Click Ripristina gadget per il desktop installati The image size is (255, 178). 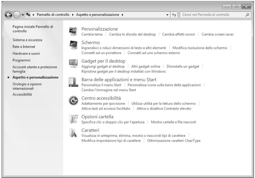click(124, 71)
